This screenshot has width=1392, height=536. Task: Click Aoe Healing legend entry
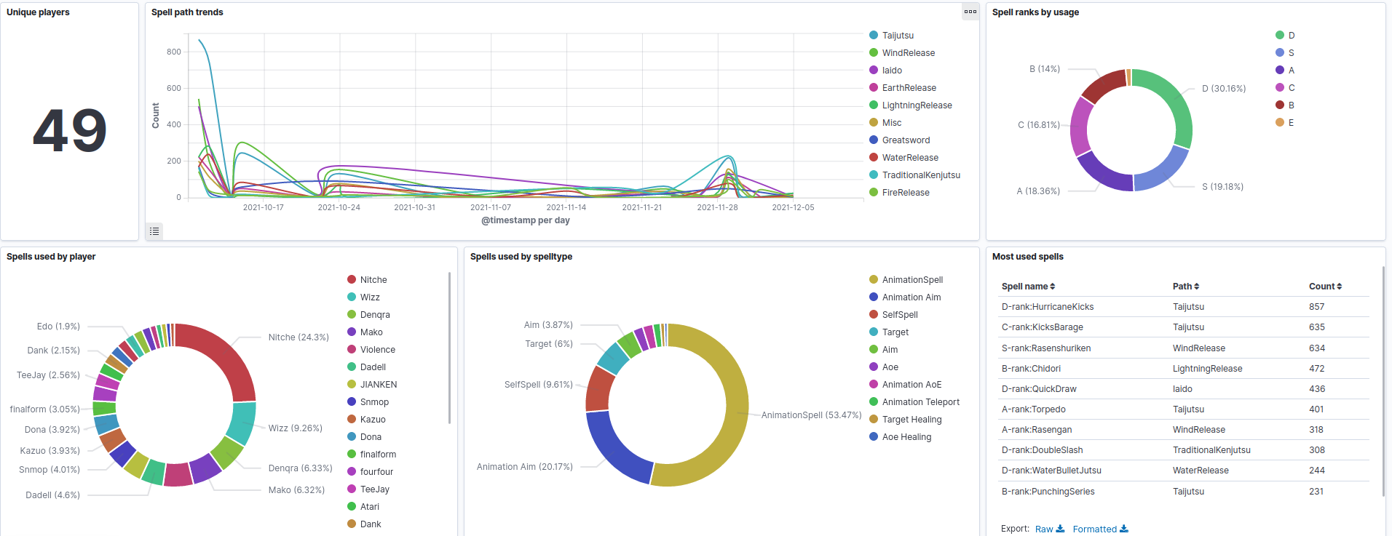point(906,437)
